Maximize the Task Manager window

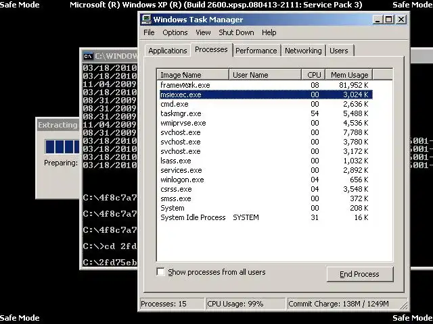(388, 20)
